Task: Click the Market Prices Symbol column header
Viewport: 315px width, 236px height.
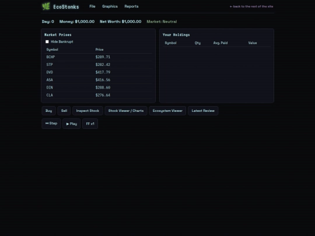Action: 52,50
